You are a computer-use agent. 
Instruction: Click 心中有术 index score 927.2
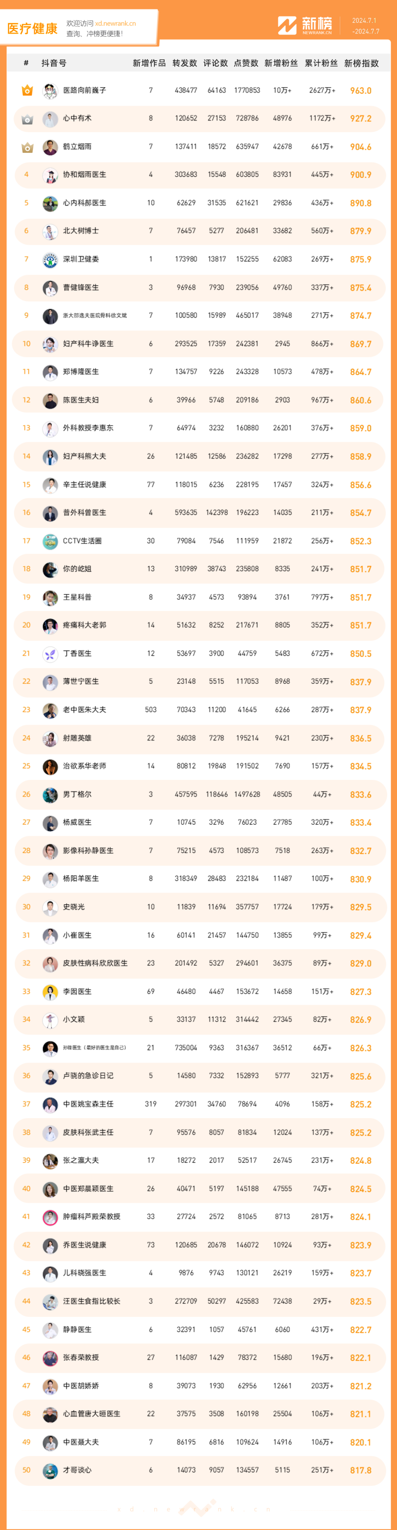click(x=360, y=119)
